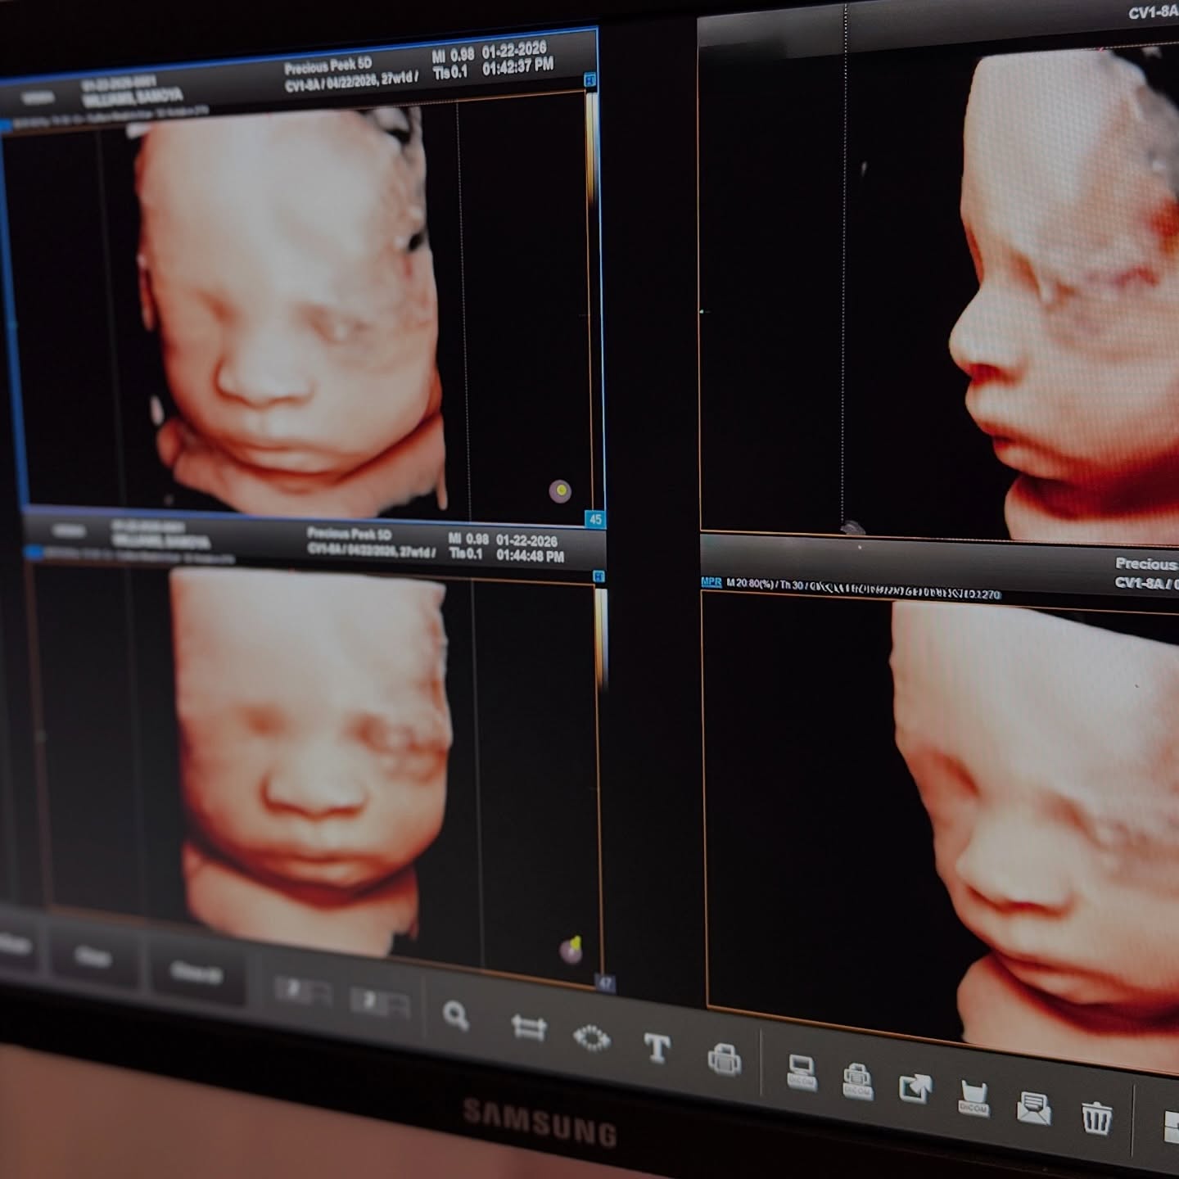Click the magnifier zoom tool icon
This screenshot has width=1179, height=1179.
[x=455, y=1016]
